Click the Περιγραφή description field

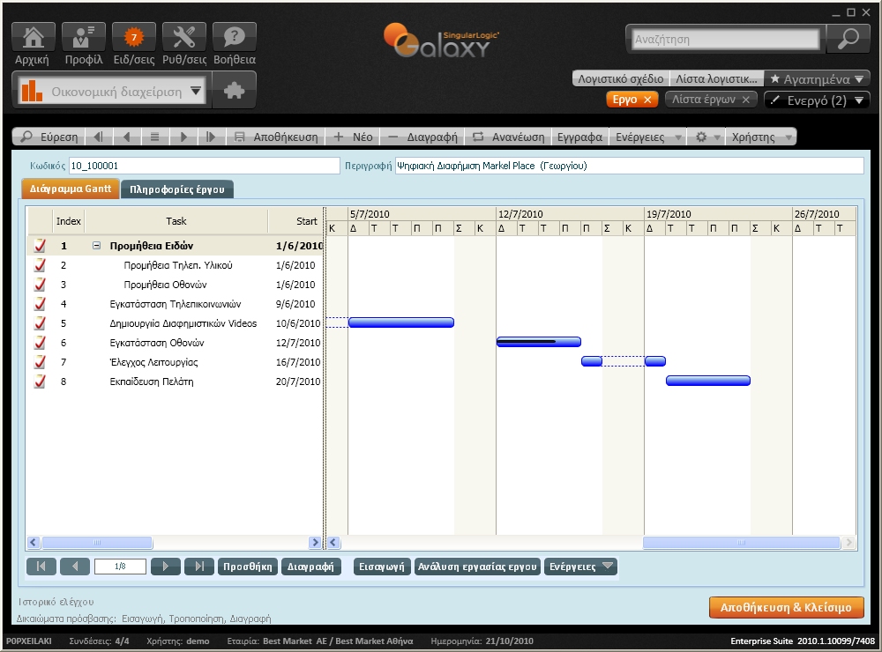(x=629, y=166)
